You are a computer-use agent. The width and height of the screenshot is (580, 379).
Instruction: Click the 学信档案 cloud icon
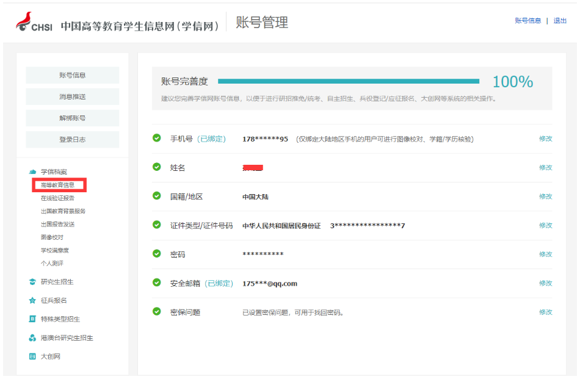(x=32, y=172)
